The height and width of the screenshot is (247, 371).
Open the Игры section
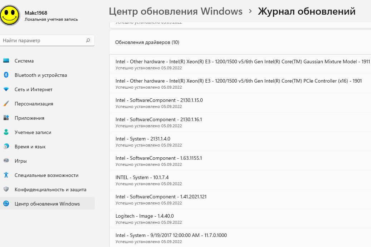pyautogui.click(x=47, y=161)
